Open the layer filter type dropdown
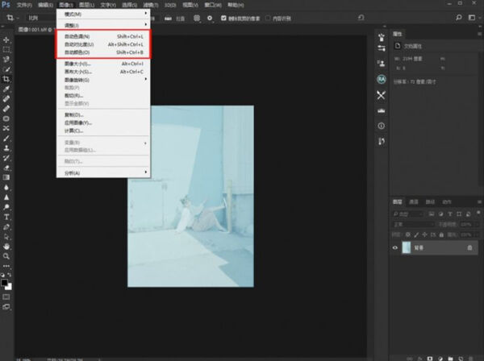Screen dimensions: 484x361 [408, 214]
